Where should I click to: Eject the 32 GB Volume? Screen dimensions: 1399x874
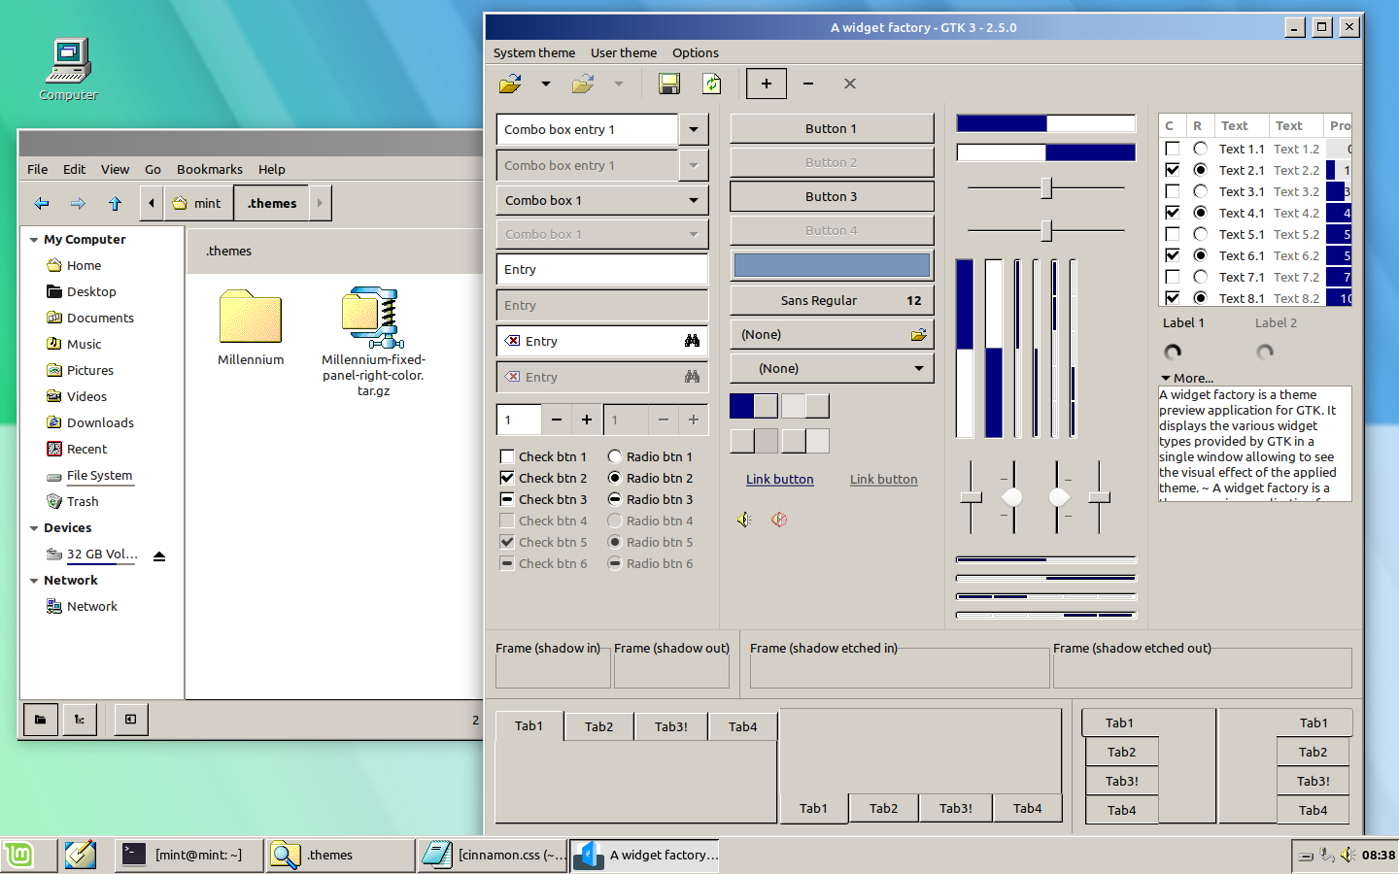pos(159,556)
